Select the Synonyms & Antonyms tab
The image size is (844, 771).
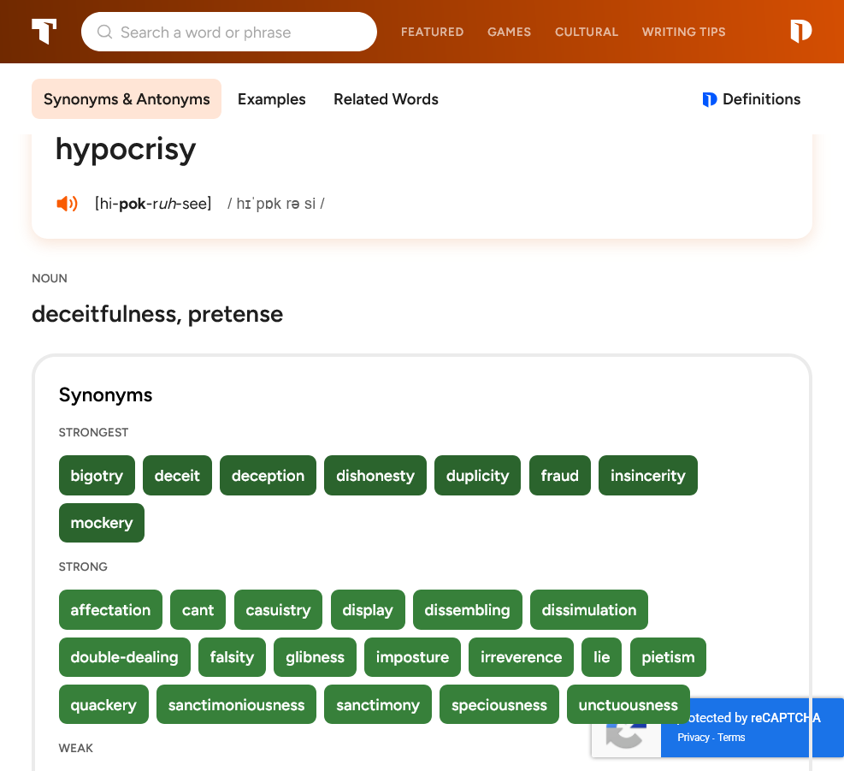click(x=127, y=99)
